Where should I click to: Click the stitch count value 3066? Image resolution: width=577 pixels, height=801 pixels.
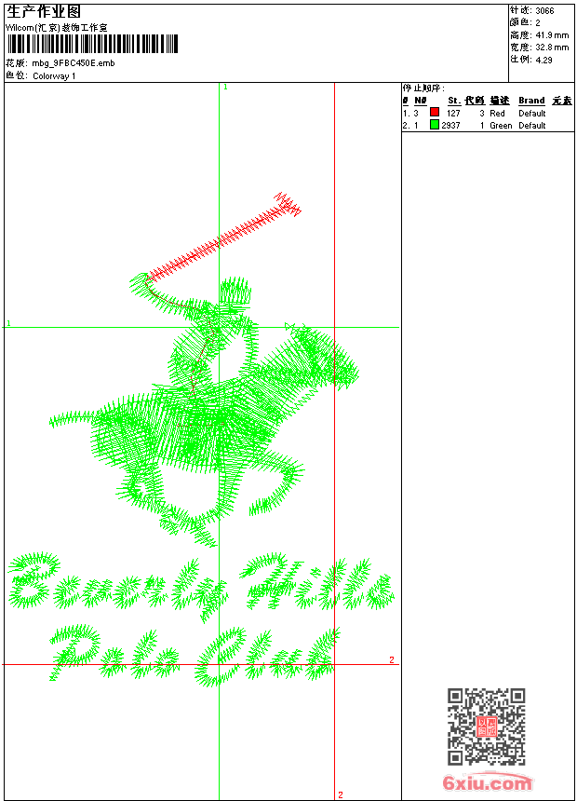point(544,11)
